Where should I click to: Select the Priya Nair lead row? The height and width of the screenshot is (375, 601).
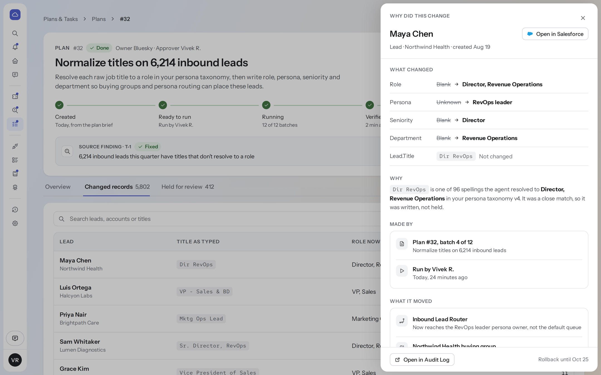(x=217, y=319)
